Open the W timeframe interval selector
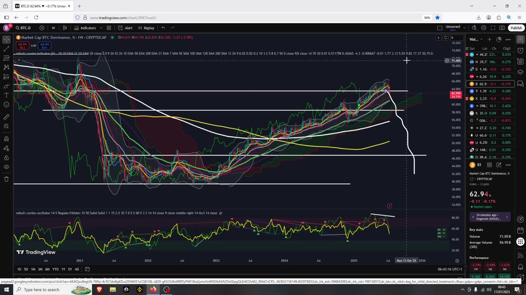526x295 pixels. 53,28
